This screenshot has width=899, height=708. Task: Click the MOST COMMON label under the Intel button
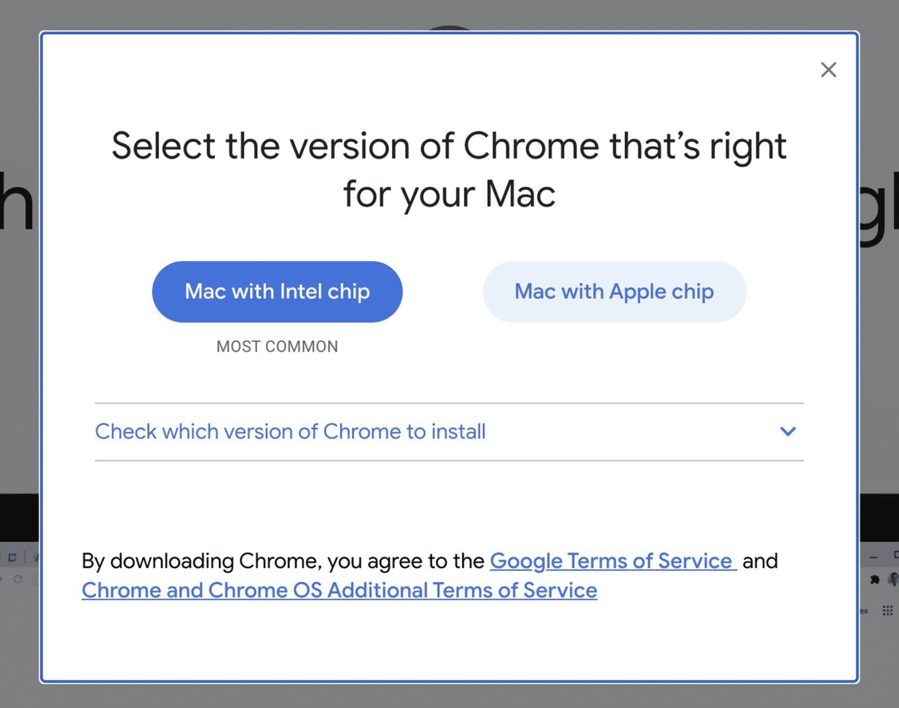(277, 347)
